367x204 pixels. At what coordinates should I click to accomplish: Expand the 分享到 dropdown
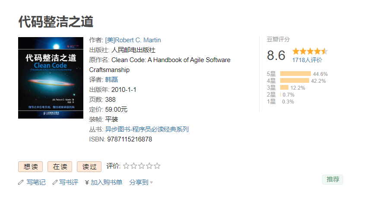(141, 182)
